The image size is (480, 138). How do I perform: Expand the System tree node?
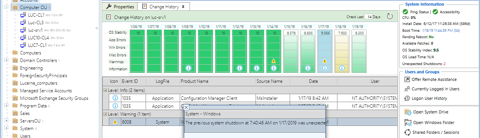(6, 128)
